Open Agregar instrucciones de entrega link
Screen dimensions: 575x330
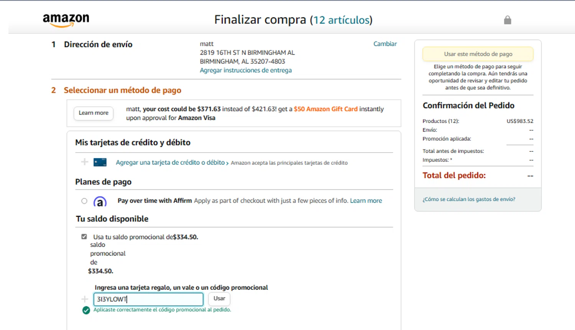tap(246, 70)
